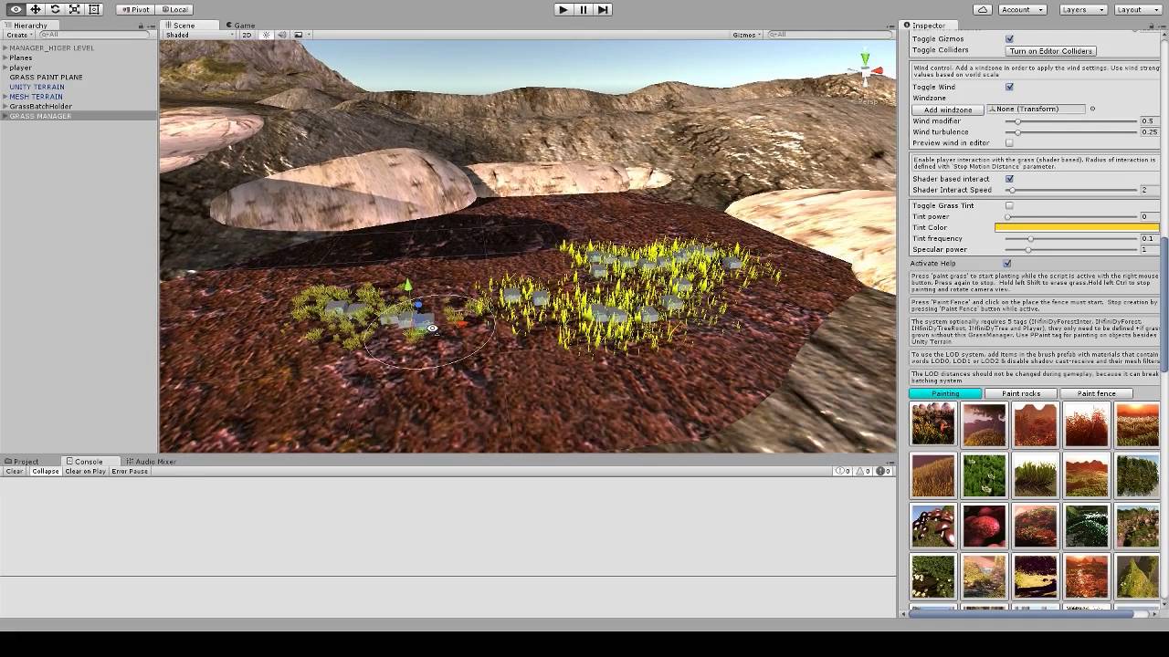Screen dimensions: 1169x657
Task: Click Turn on Editor Colliders button
Action: [x=1050, y=51]
